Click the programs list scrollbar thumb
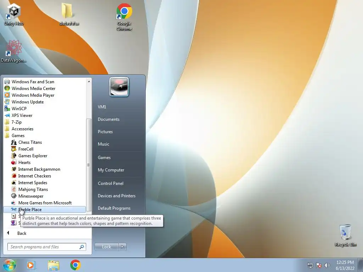The width and height of the screenshot is (363, 272). [89, 165]
